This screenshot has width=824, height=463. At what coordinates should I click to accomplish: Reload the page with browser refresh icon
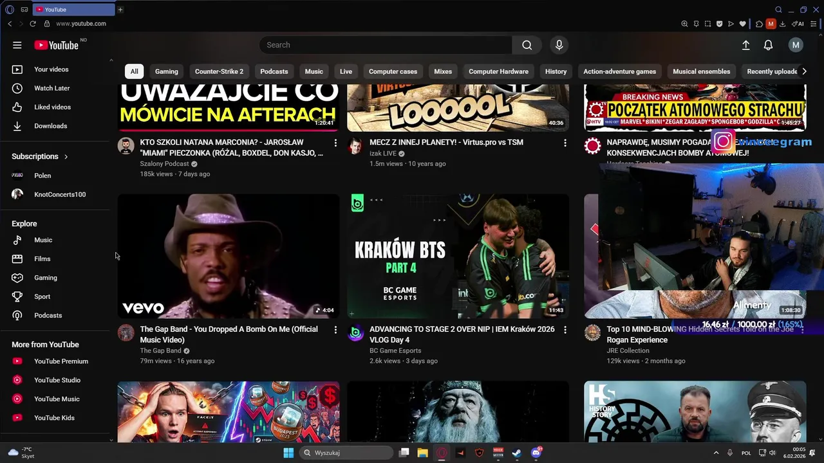tap(33, 24)
